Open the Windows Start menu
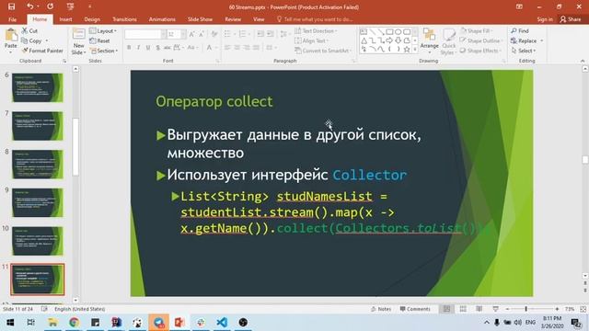 pyautogui.click(x=10, y=323)
